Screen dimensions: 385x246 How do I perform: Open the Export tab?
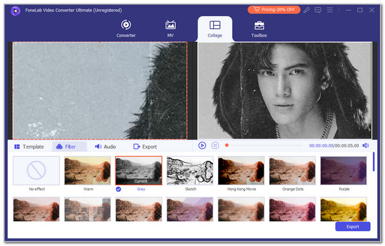coord(145,147)
